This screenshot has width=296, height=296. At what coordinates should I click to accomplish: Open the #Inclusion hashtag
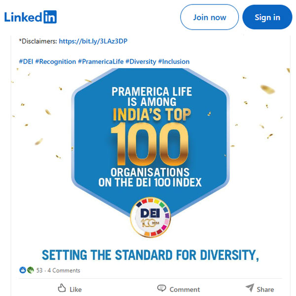coord(174,62)
